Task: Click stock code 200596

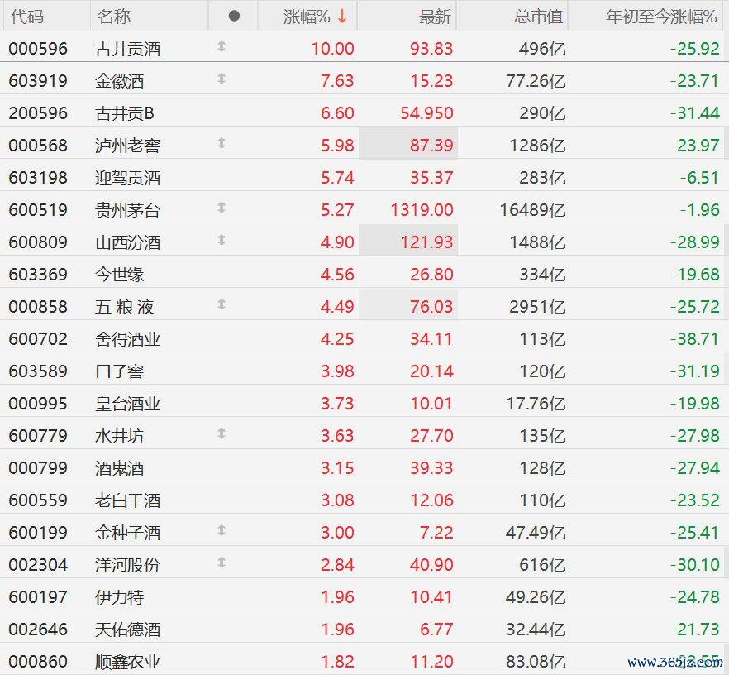Action: pyautogui.click(x=38, y=113)
